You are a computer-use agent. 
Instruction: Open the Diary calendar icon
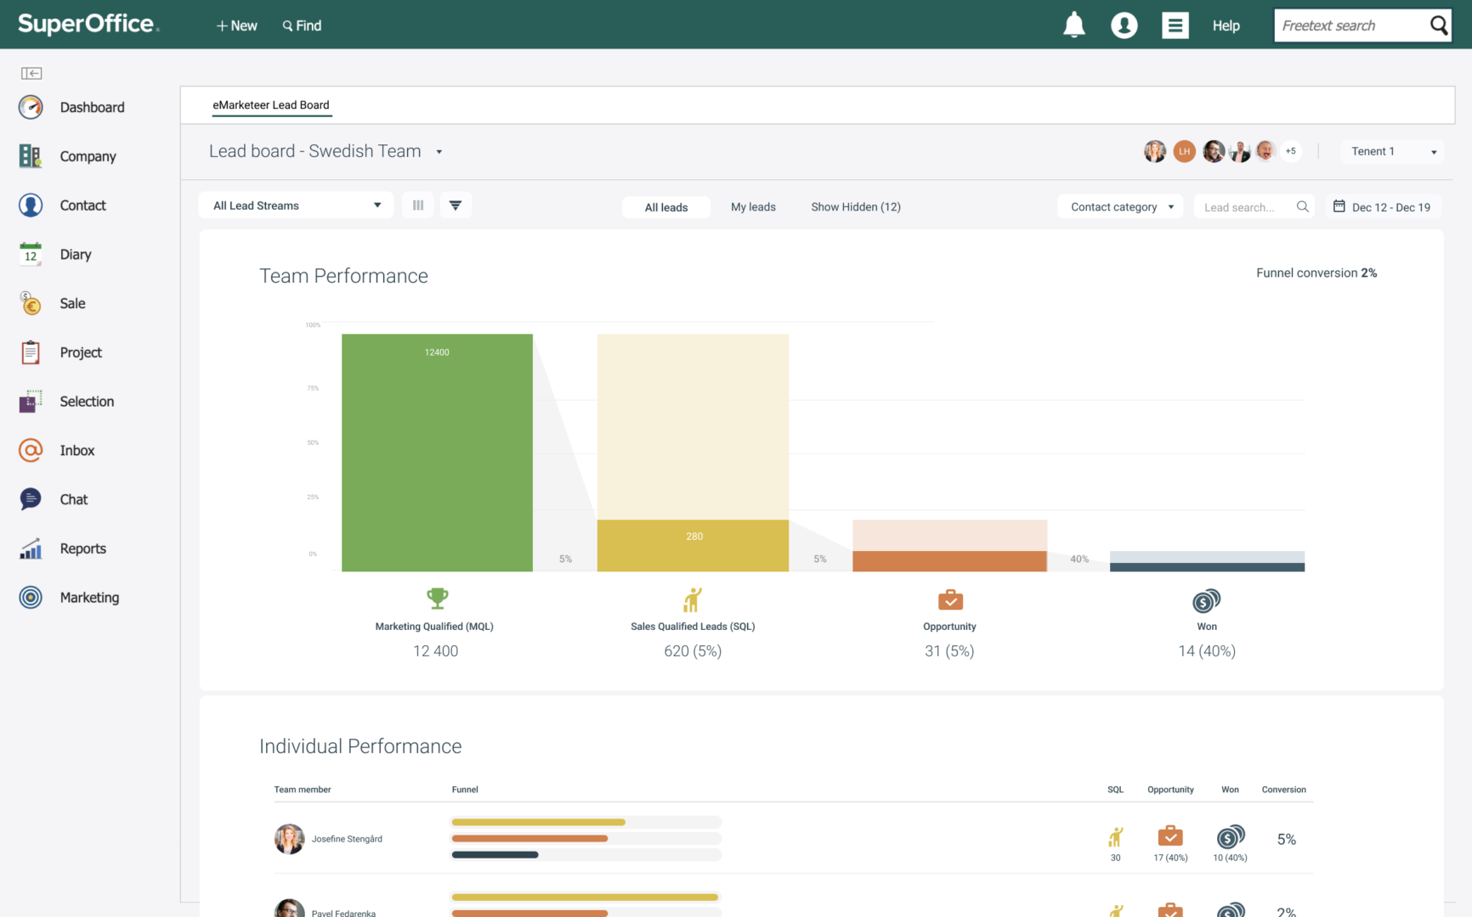click(31, 254)
